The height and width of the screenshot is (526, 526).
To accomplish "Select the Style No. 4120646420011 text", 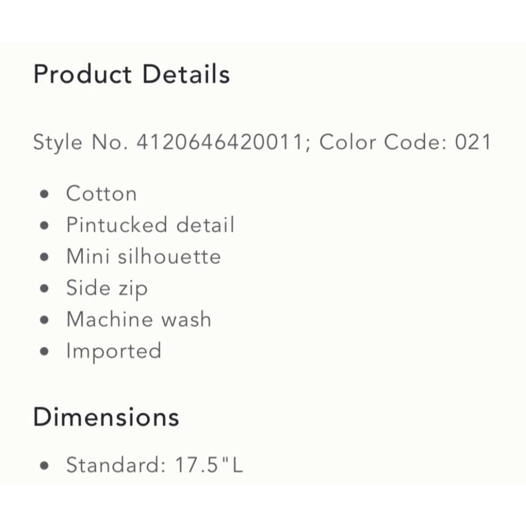I will click(169, 142).
